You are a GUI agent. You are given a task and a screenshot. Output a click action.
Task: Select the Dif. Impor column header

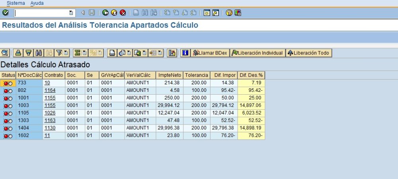point(224,75)
